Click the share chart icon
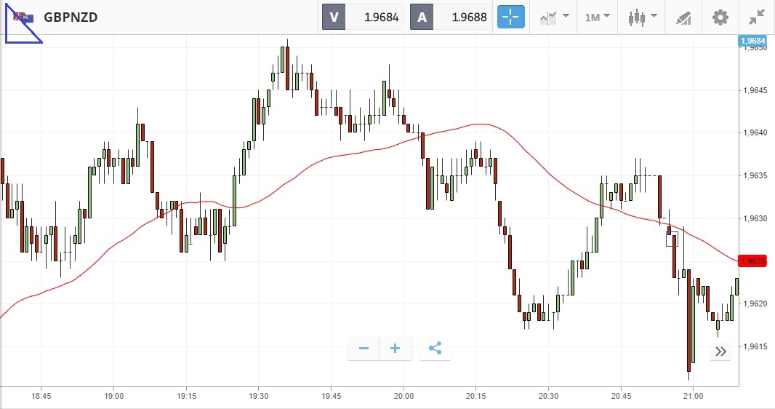Image resolution: width=775 pixels, height=409 pixels. click(435, 349)
